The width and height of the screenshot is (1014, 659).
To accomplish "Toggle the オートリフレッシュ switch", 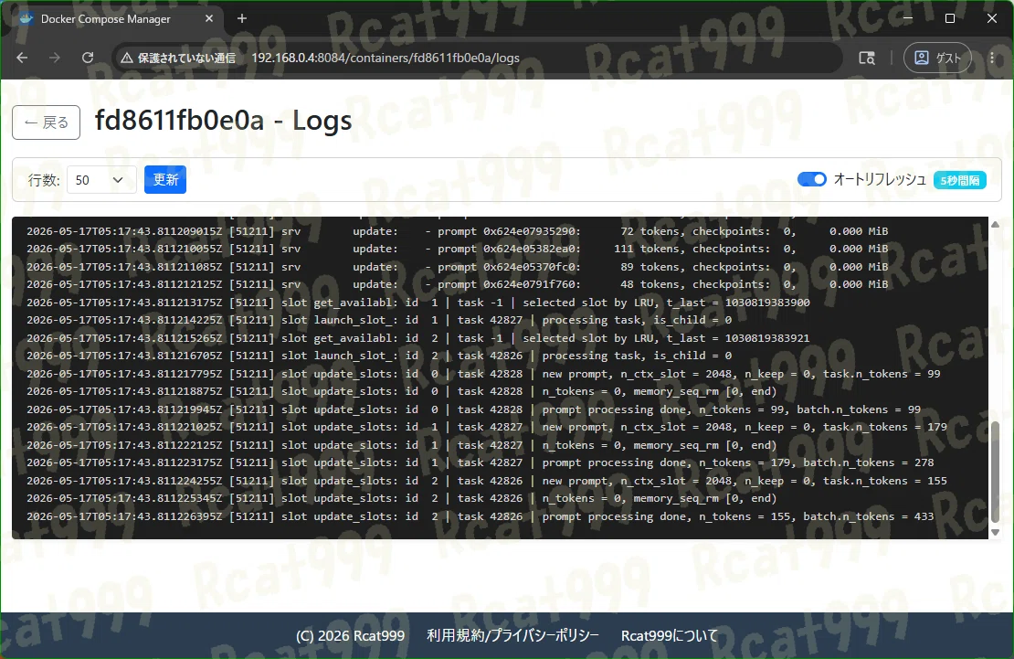I will (811, 179).
